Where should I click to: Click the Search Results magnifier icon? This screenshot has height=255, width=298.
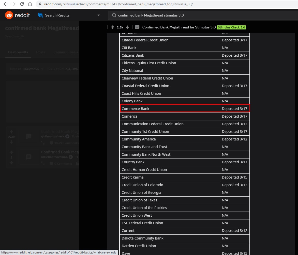(40, 15)
